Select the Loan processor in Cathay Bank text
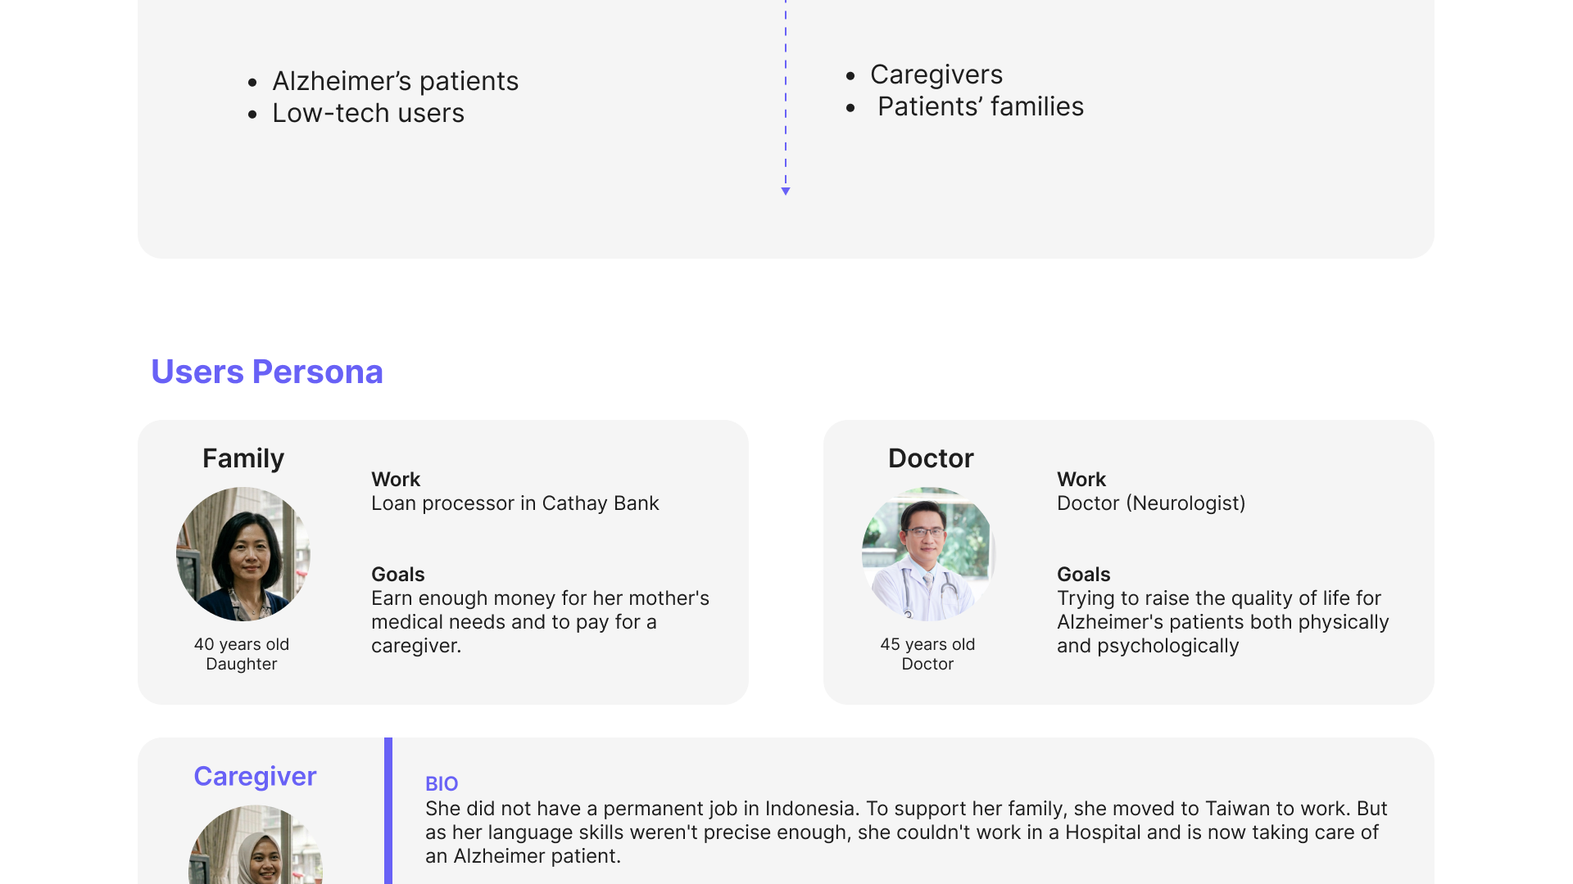 pyautogui.click(x=515, y=503)
